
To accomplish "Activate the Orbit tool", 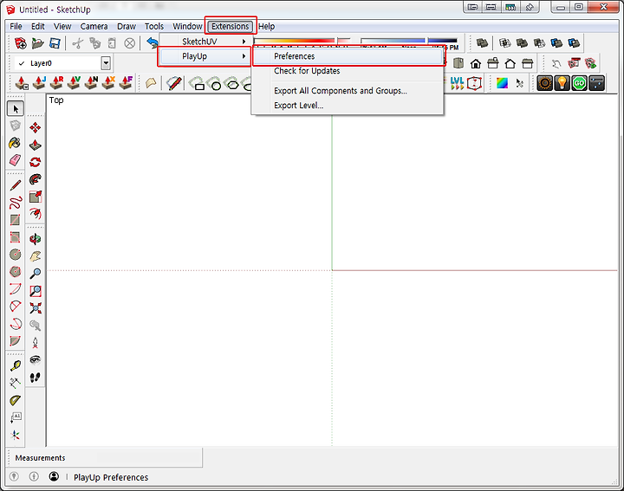I will tap(35, 239).
